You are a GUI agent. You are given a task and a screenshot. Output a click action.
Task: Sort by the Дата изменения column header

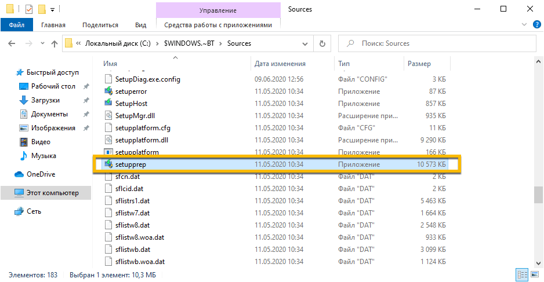coord(280,64)
